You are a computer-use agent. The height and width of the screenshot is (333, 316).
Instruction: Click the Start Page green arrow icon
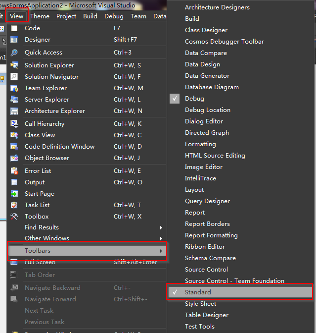click(14, 194)
